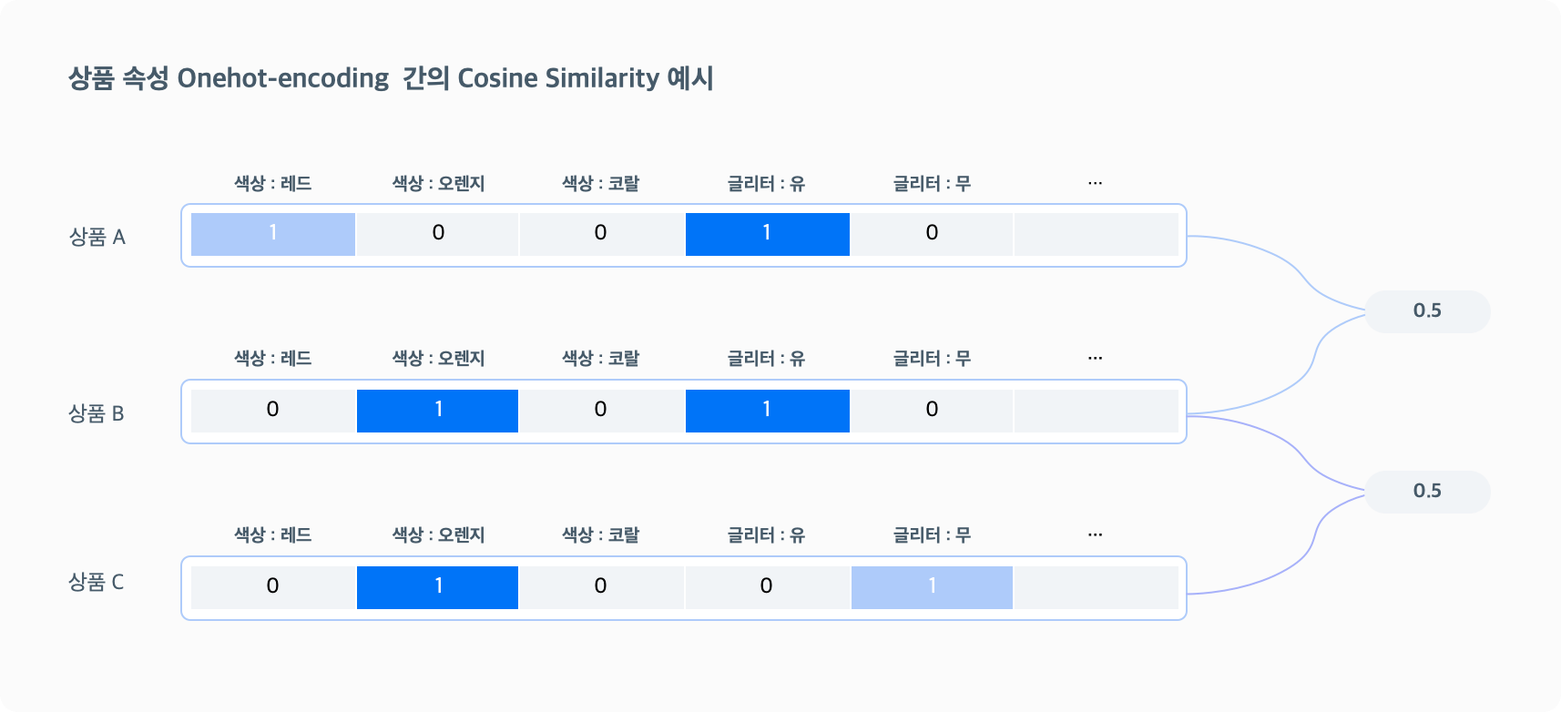This screenshot has height=712, width=1561.
Task: Click the 색상 : 코랄 header above 상품 B
Action: (x=601, y=358)
